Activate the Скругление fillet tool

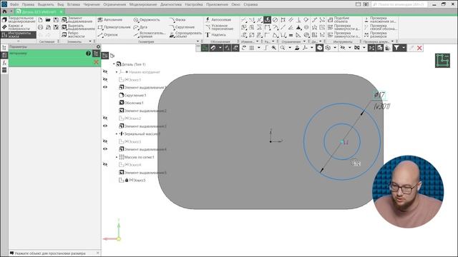(182, 27)
